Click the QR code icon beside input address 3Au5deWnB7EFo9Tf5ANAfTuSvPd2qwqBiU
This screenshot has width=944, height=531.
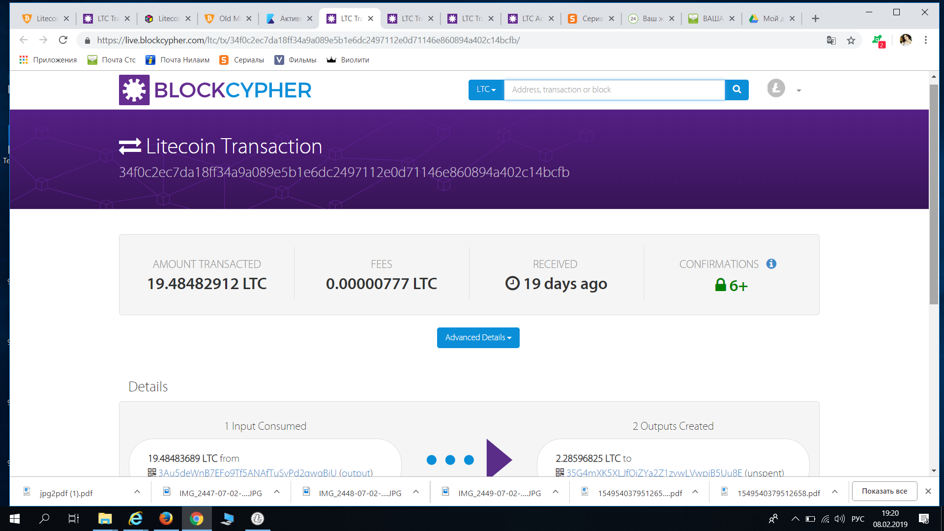pyautogui.click(x=152, y=472)
